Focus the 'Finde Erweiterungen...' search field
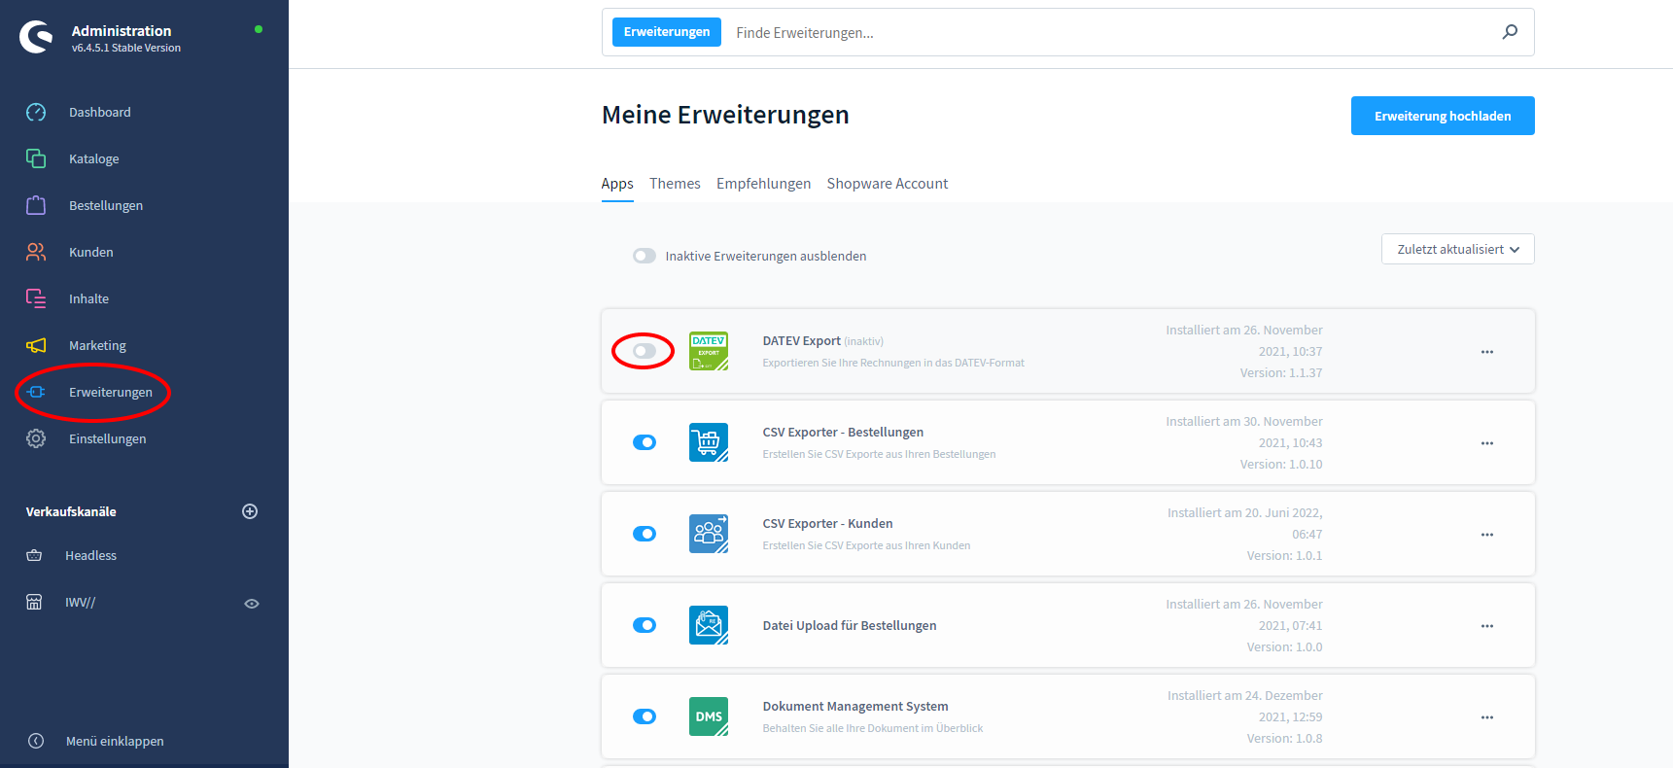Viewport: 1673px width, 768px height. coord(1108,33)
